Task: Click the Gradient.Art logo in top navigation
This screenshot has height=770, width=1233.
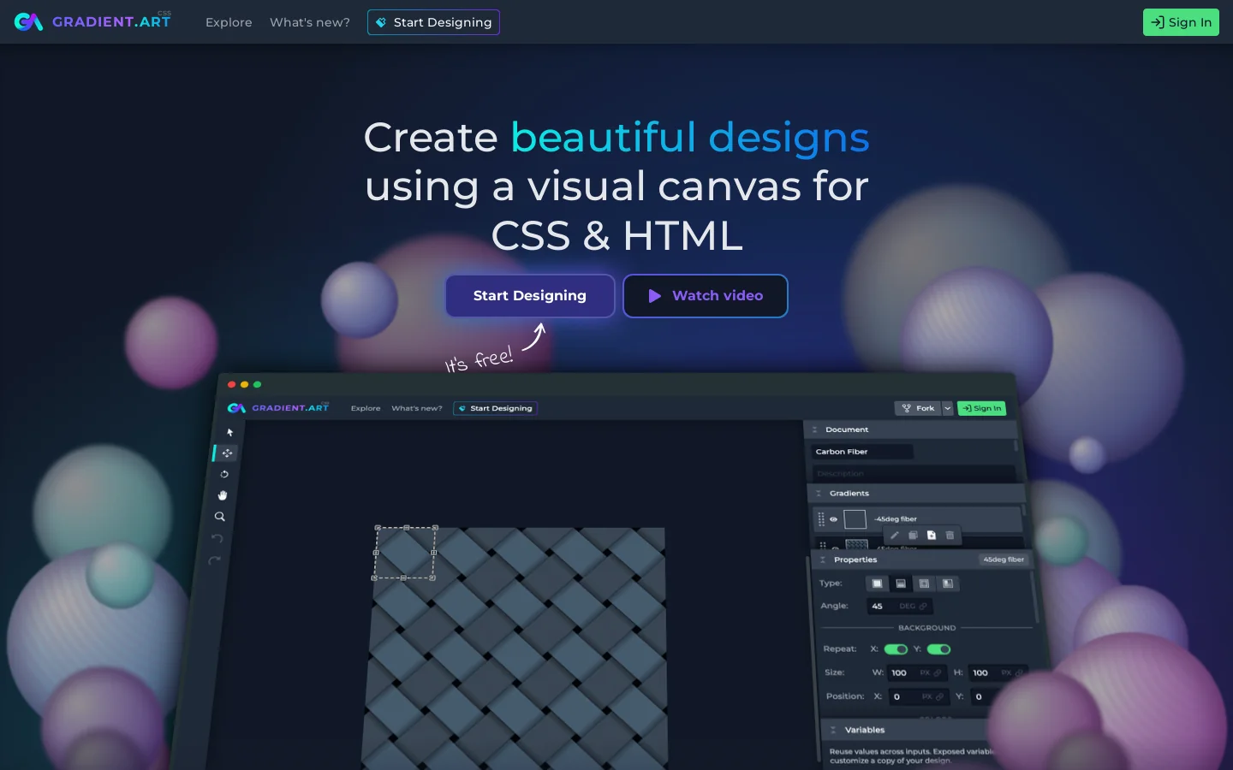Action: point(92,21)
